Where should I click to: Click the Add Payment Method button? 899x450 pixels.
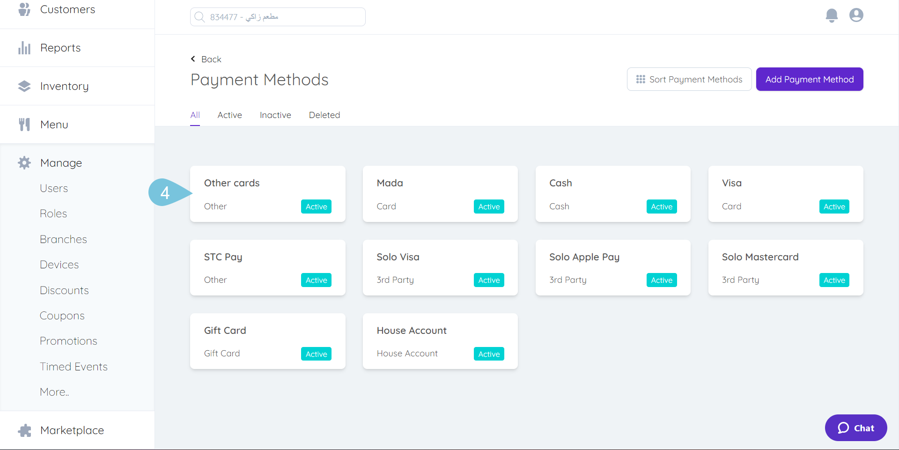point(810,79)
